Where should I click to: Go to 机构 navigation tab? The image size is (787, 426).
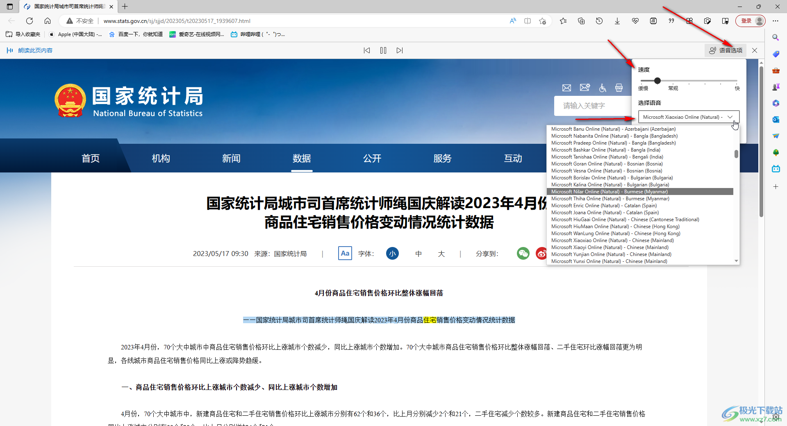[161, 159]
